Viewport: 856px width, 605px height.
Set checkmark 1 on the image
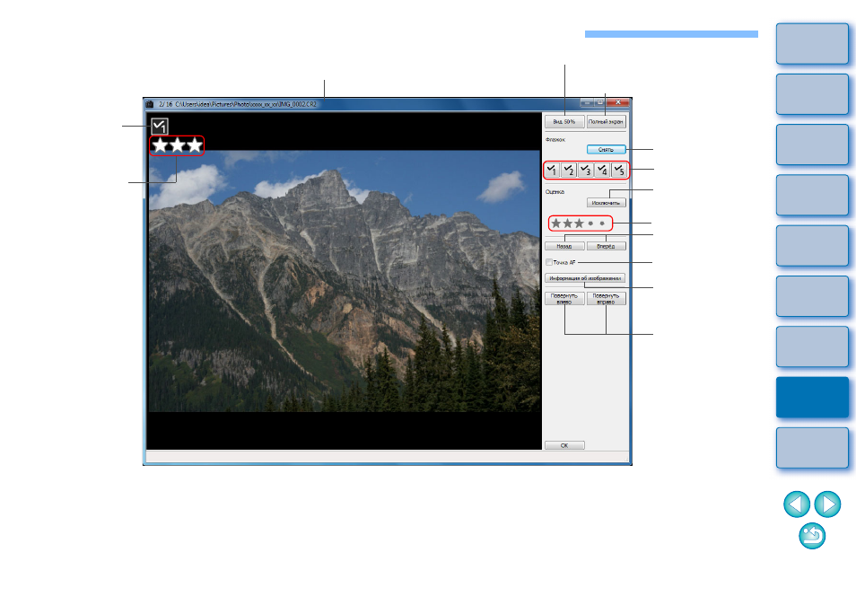tap(553, 171)
